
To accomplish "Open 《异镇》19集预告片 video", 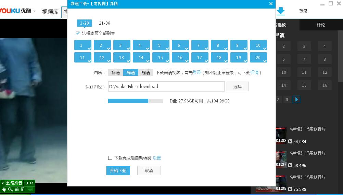I will click(x=307, y=177).
